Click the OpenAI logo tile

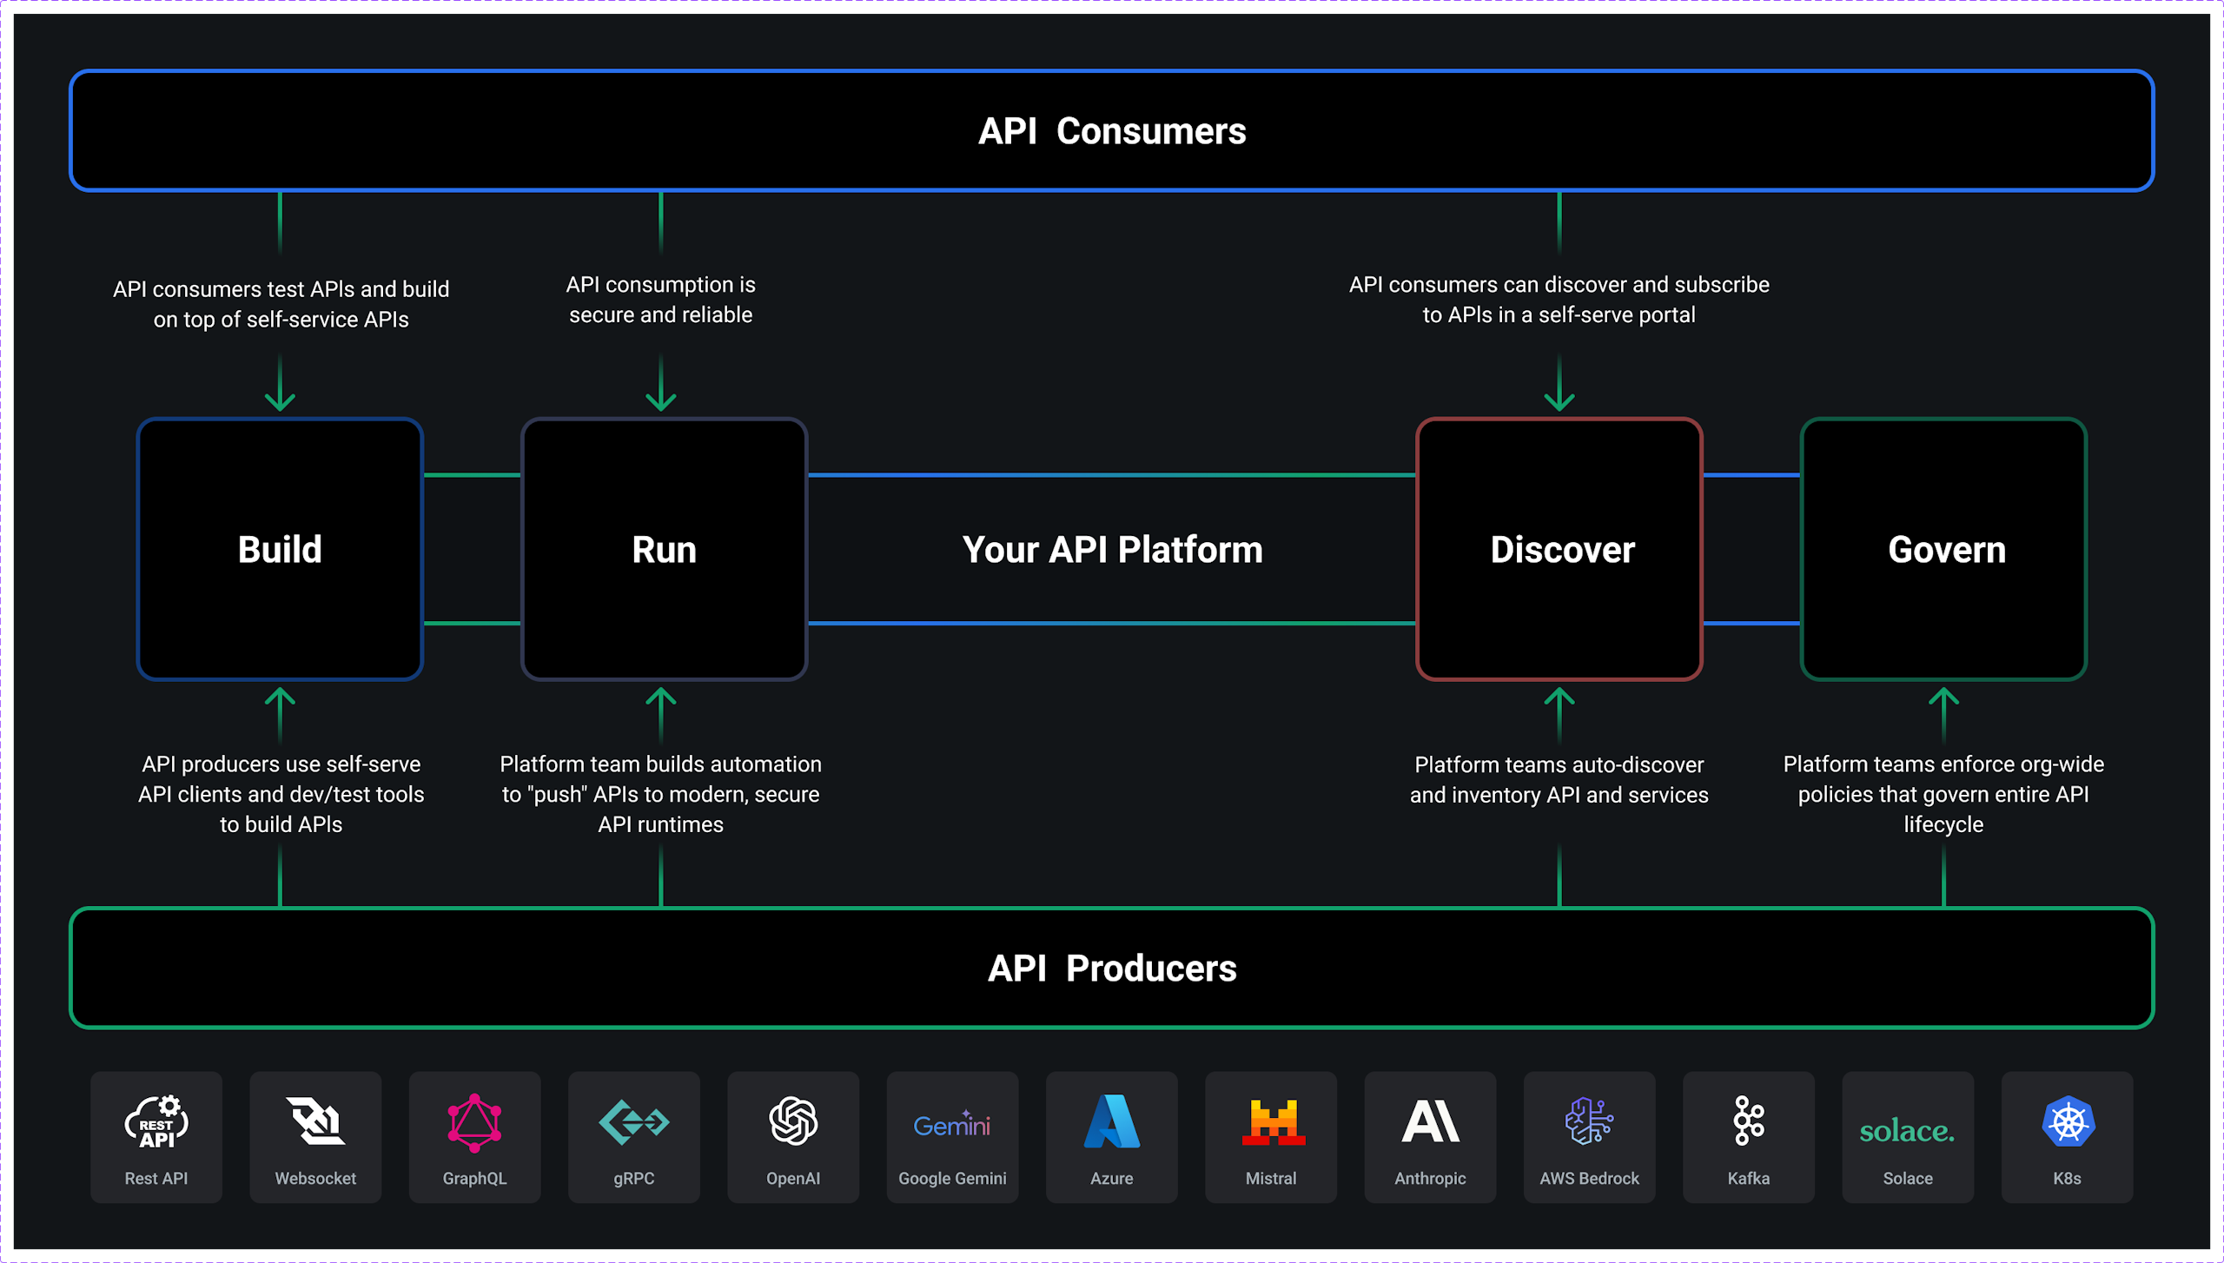793,1136
